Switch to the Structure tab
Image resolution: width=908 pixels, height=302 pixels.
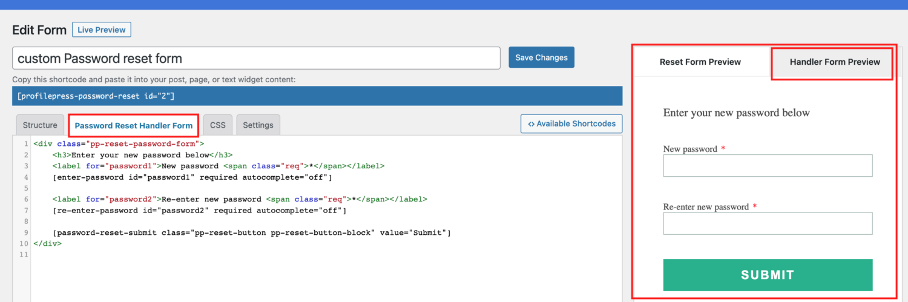click(x=40, y=125)
